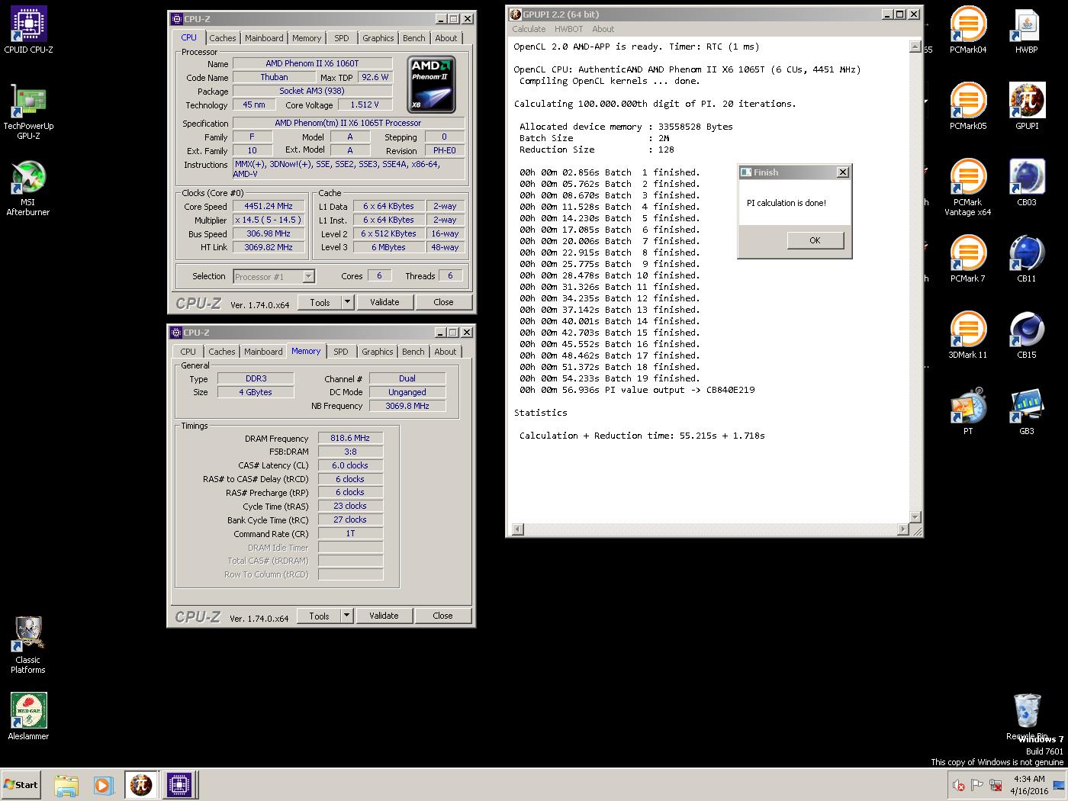Open the CPUID CPU-Z desktop icon
Viewport: 1068px width, 801px height.
28,31
